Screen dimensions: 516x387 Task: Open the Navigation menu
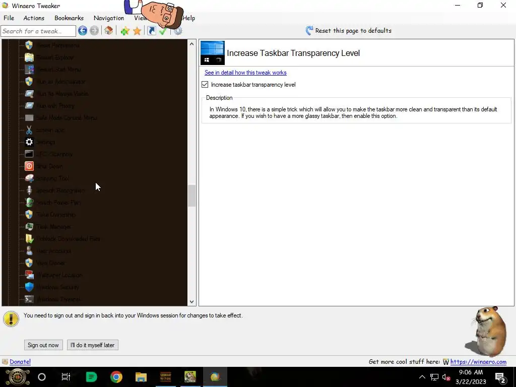pos(109,18)
